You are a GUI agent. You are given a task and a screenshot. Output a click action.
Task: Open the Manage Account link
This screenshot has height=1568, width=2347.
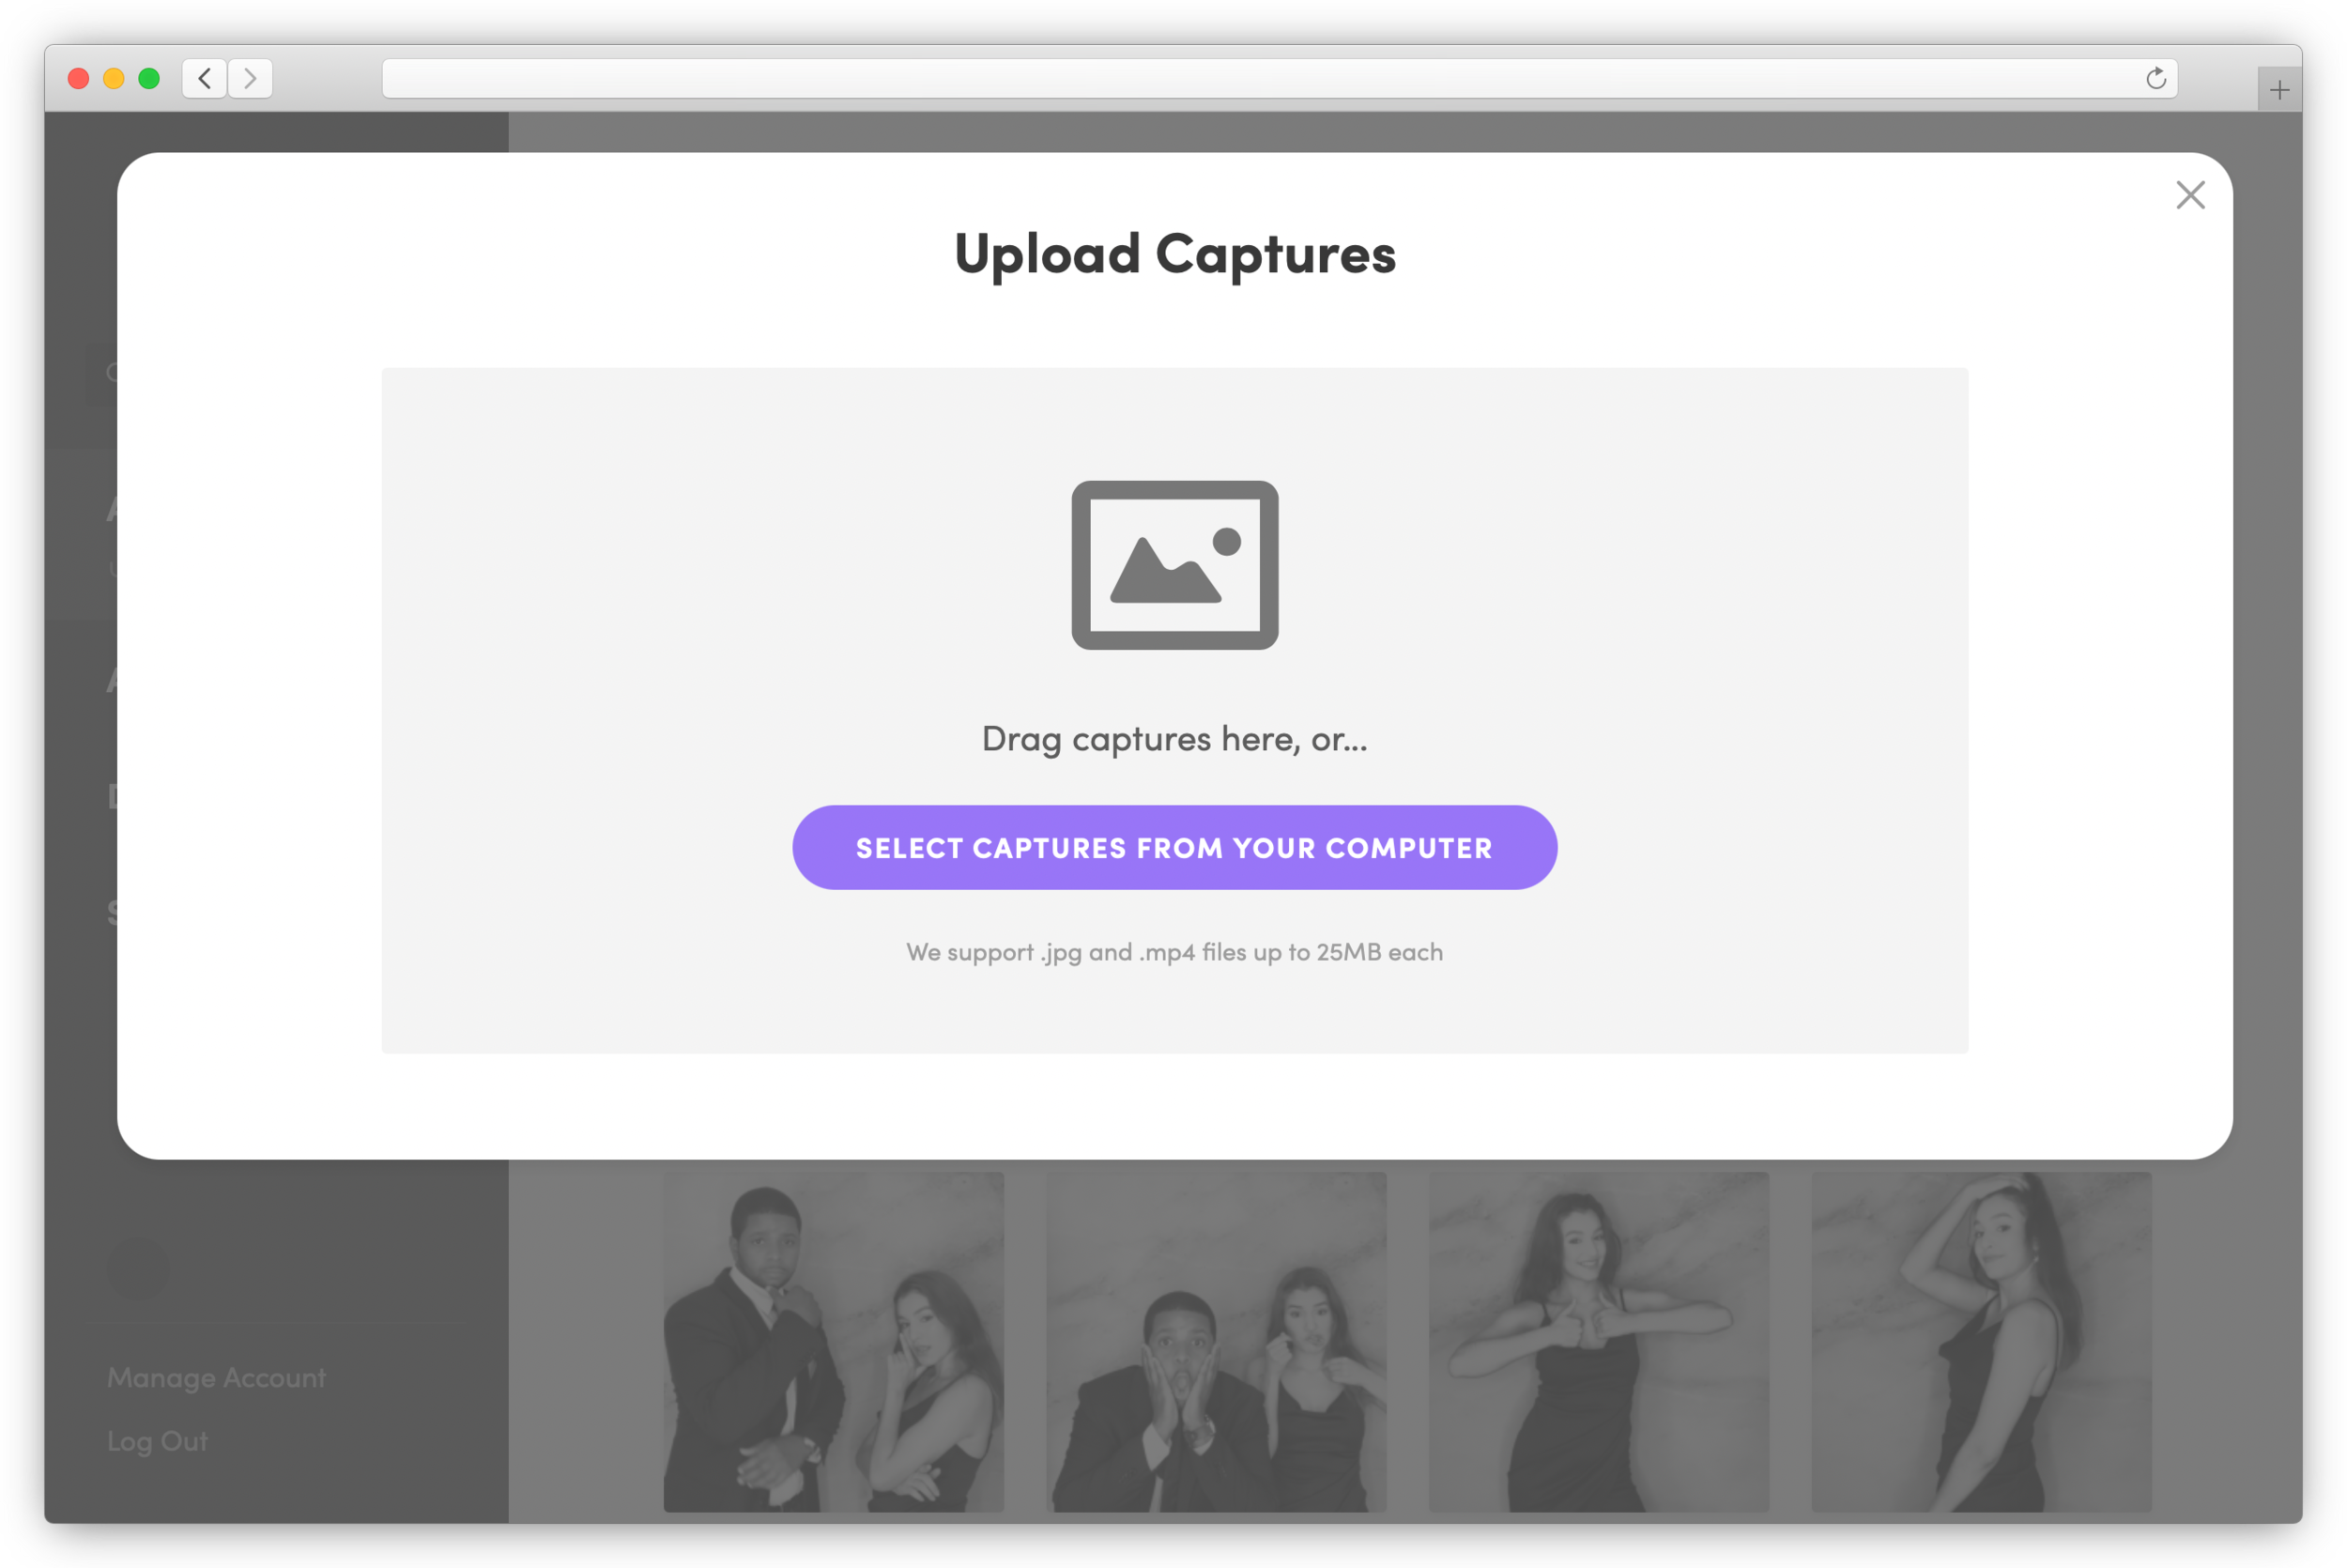pos(216,1377)
